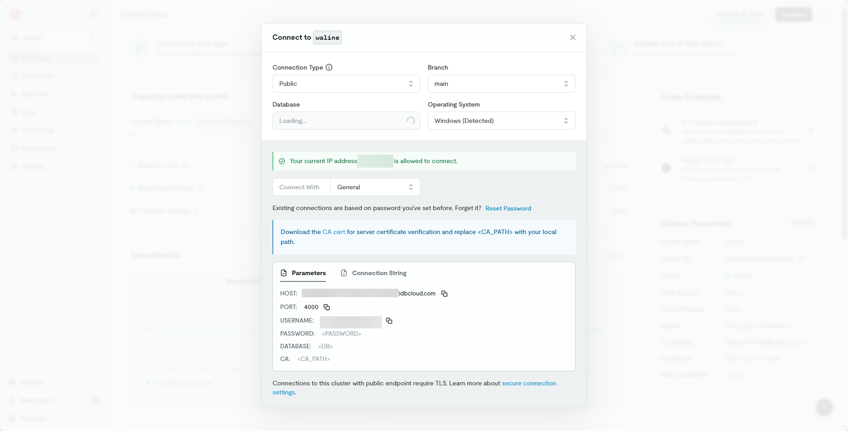Click the Reset Password link
The height and width of the screenshot is (431, 848).
(x=508, y=208)
